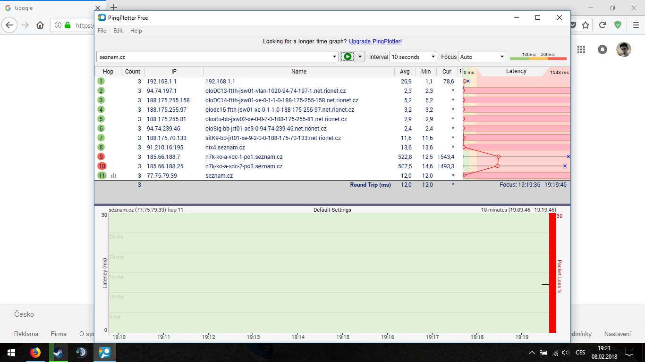645x362 pixels.
Task: Expand the arrow next to the play button
Action: 360,57
